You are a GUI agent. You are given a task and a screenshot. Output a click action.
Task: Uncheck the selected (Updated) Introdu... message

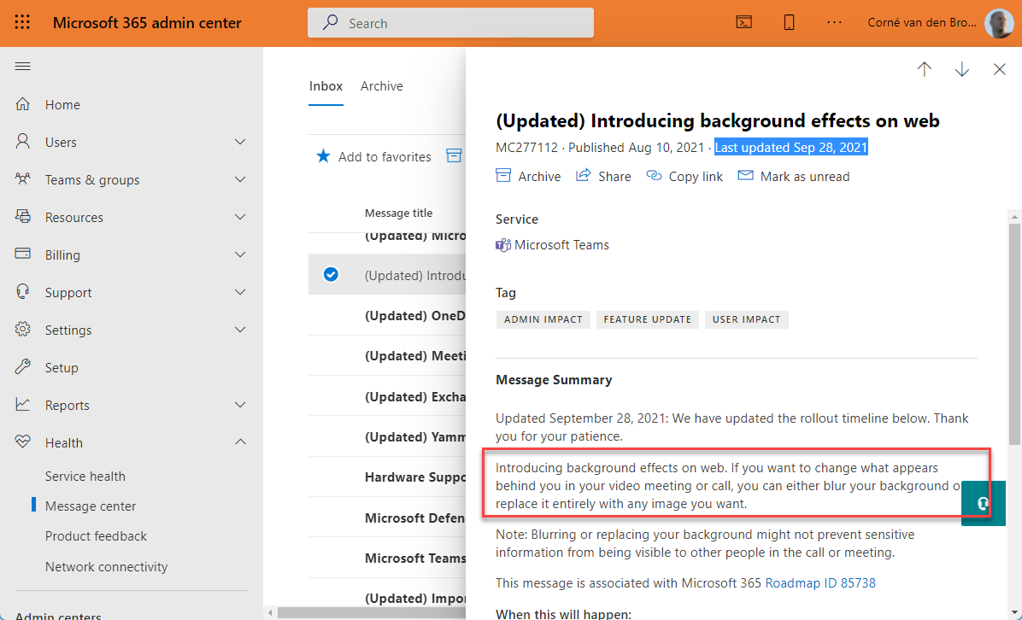point(331,274)
